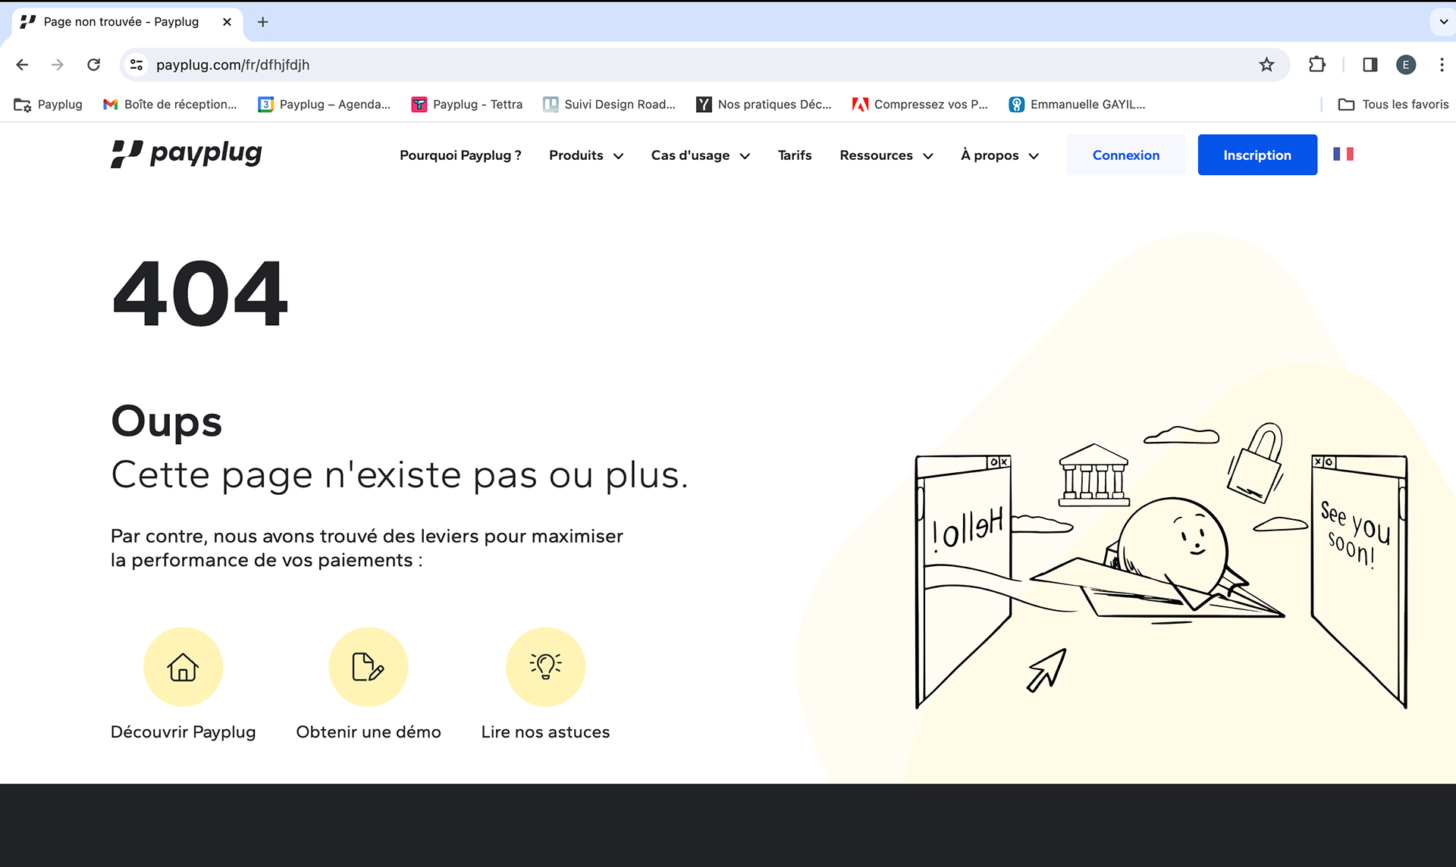Open Payplug - Tettra bookmark
Image resolution: width=1456 pixels, height=867 pixels.
[466, 105]
